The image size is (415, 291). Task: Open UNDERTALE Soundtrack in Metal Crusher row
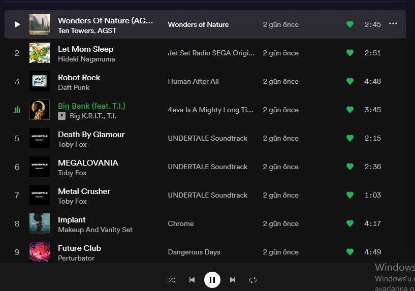click(207, 195)
